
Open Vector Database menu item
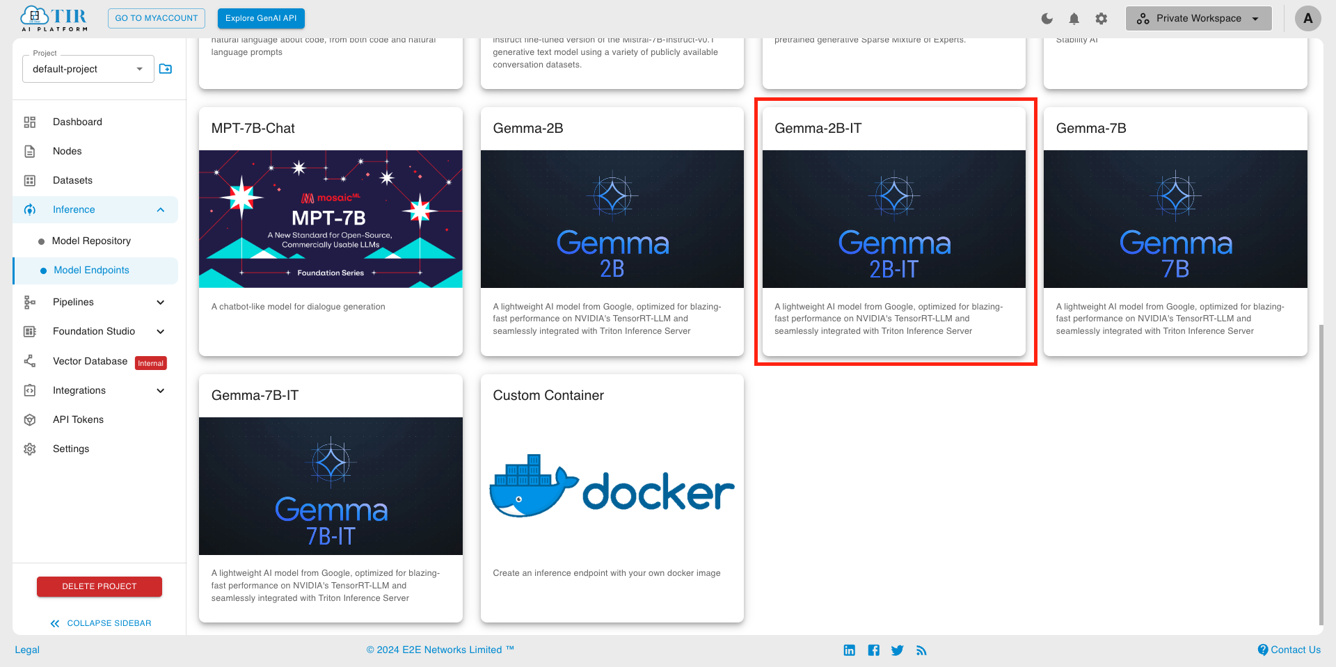tap(90, 361)
